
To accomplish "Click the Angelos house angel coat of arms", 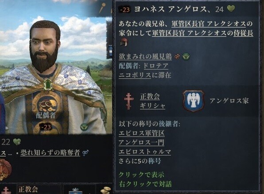I will coord(194,101).
